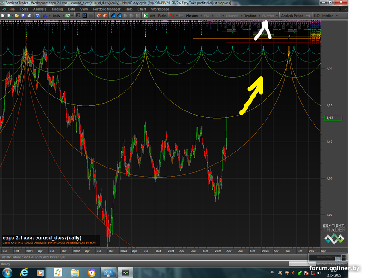Click the chart title 'евро 2.1 хаи: eurusd_d.csv(daily)'
This screenshot has width=369, height=278.
[x=42, y=238]
